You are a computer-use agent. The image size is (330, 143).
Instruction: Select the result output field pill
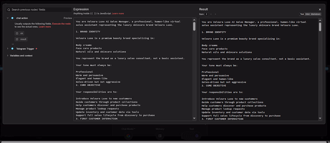pos(21,39)
